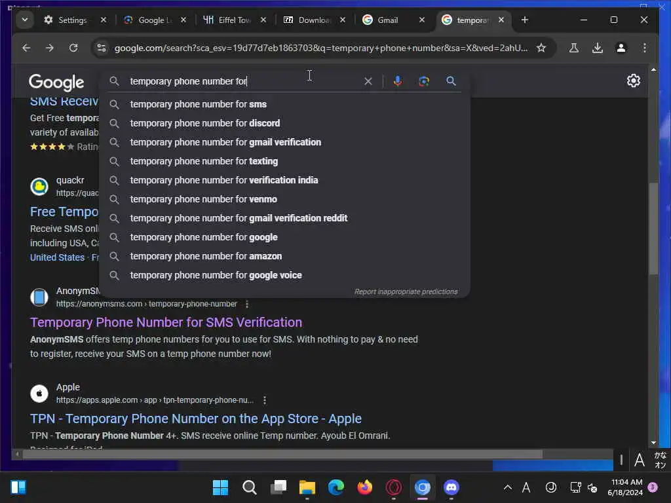Viewport: 671px width, 503px height.
Task: Open Chrome Labs flask icon
Action: [574, 48]
